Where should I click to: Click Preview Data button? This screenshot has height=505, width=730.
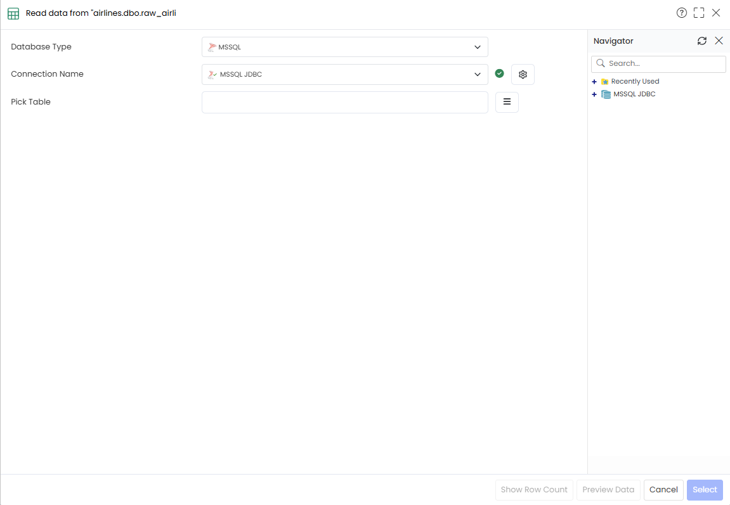pos(608,490)
